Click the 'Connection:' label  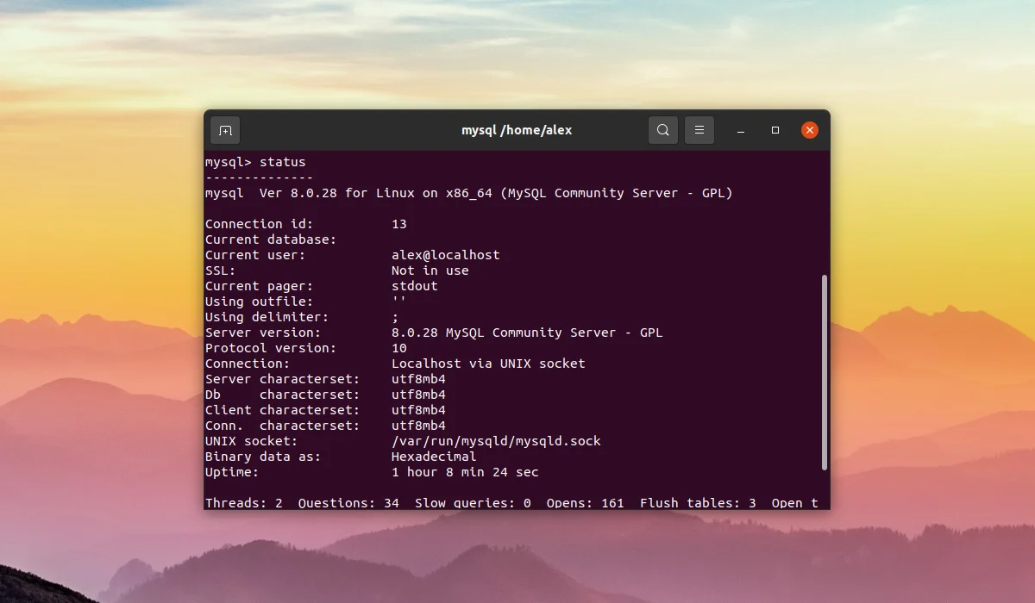[x=248, y=364]
